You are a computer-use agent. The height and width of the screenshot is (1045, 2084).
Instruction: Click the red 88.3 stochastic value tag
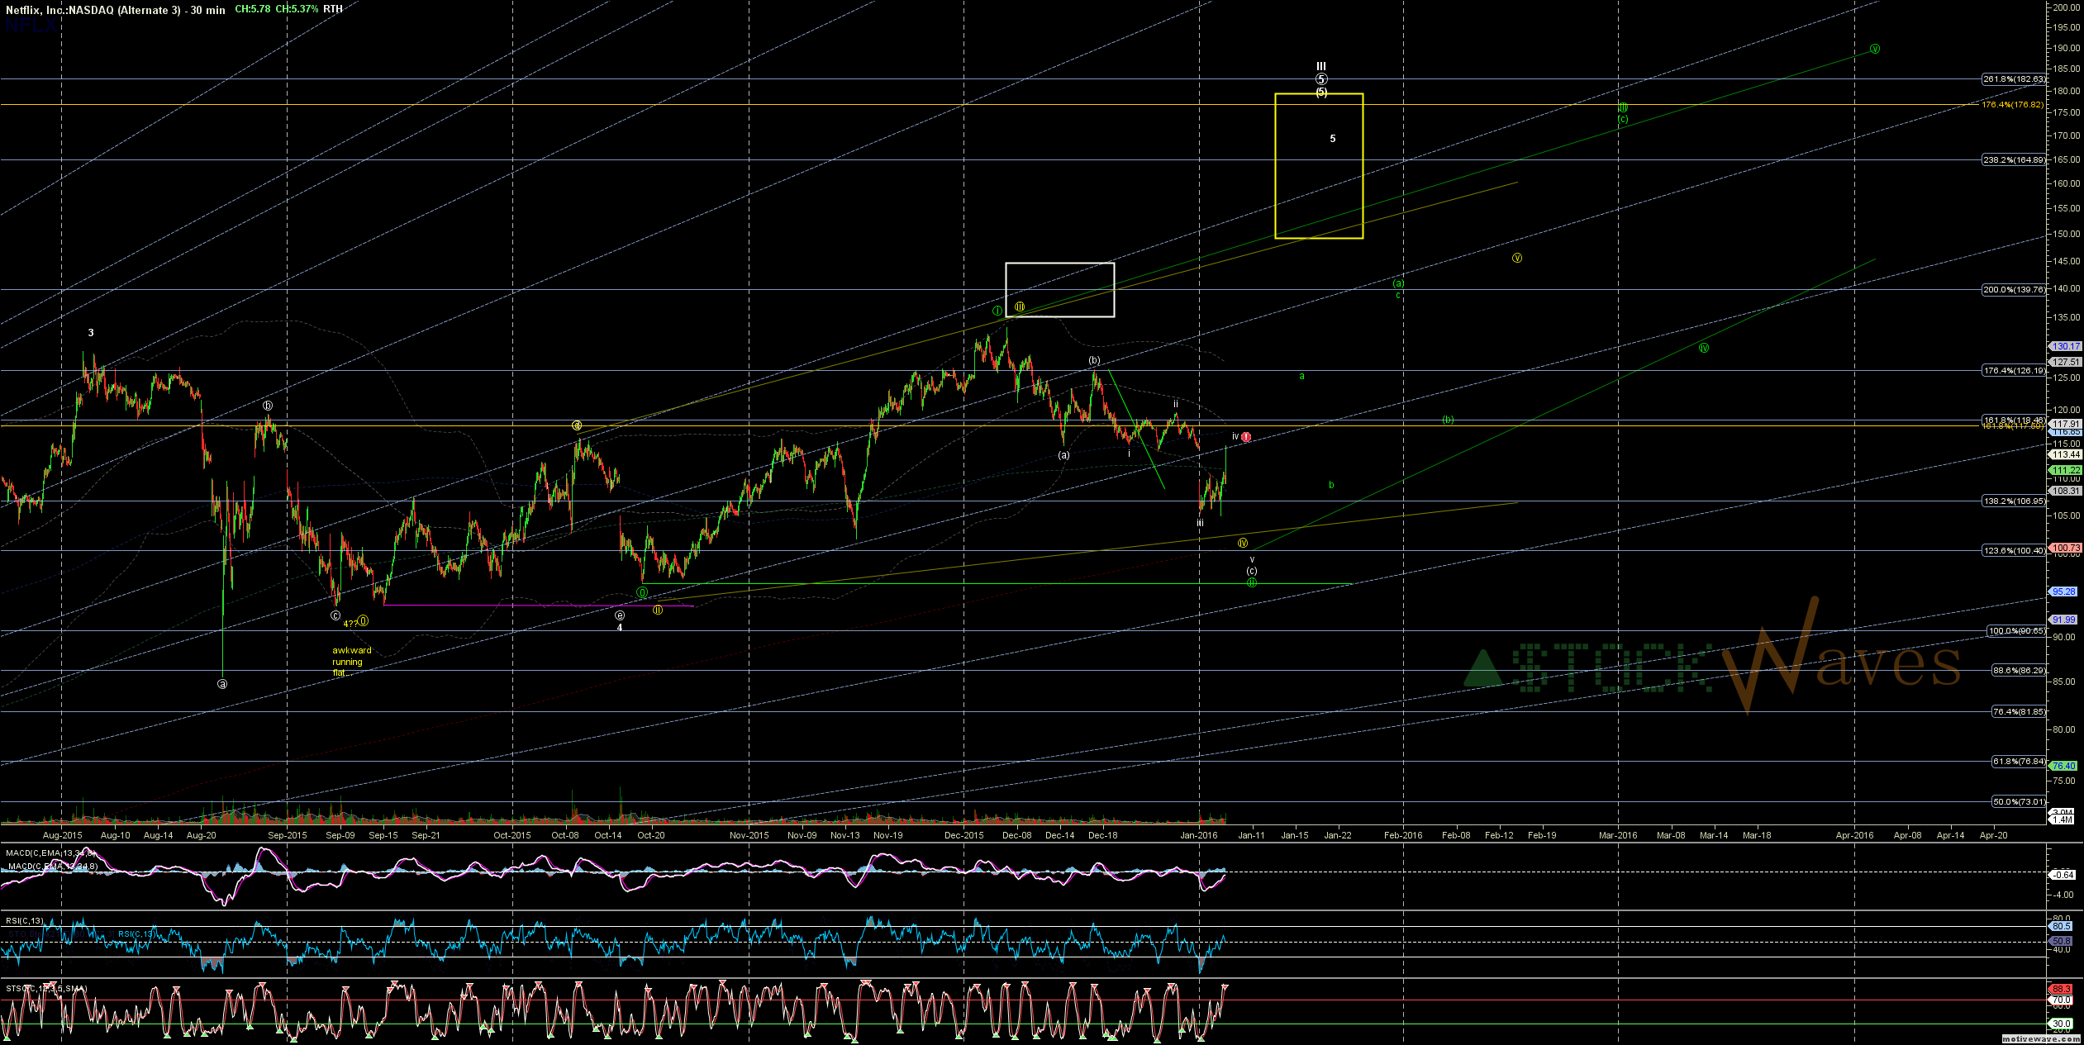[2061, 989]
